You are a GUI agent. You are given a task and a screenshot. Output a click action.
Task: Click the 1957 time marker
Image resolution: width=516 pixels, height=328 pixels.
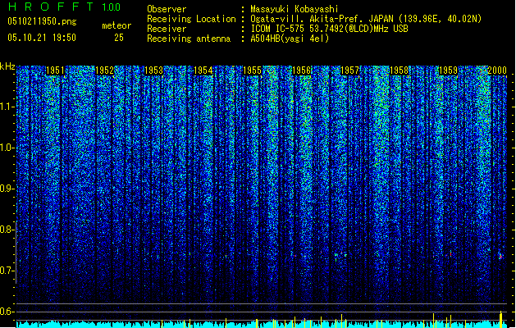click(349, 71)
